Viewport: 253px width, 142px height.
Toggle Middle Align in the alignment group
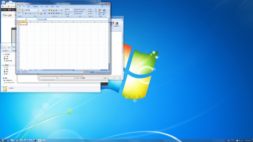pyautogui.click(x=52, y=10)
